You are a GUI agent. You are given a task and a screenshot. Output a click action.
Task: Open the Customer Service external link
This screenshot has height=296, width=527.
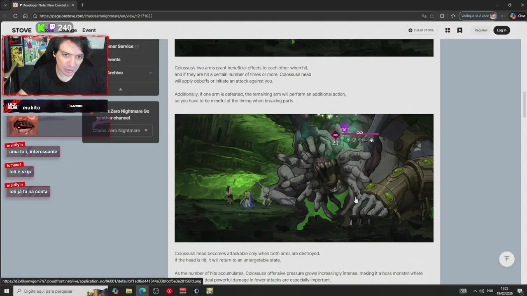point(123,46)
